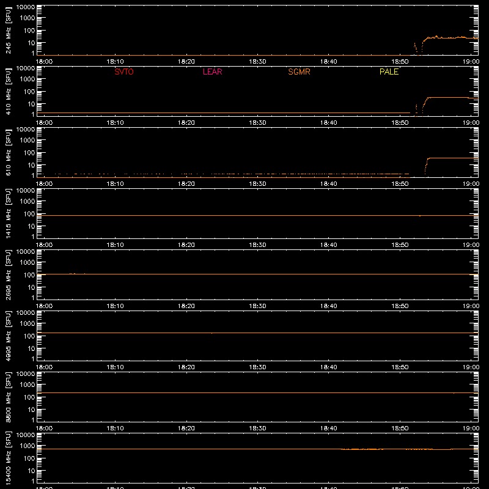Select the 610 MHz [SFU] axis title

tap(8, 152)
